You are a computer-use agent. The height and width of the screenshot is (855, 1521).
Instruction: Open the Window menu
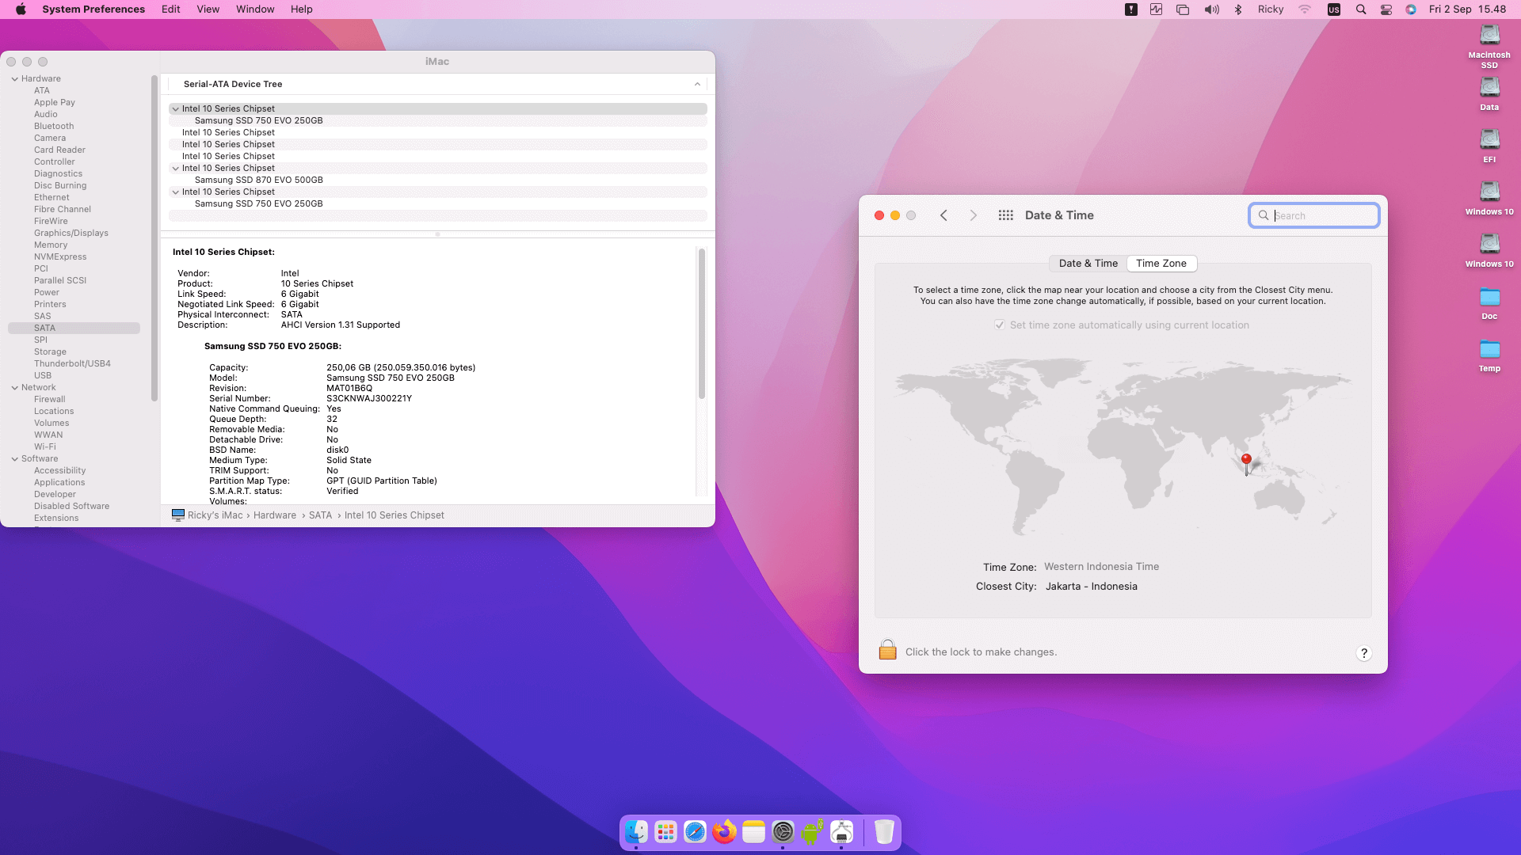[255, 9]
